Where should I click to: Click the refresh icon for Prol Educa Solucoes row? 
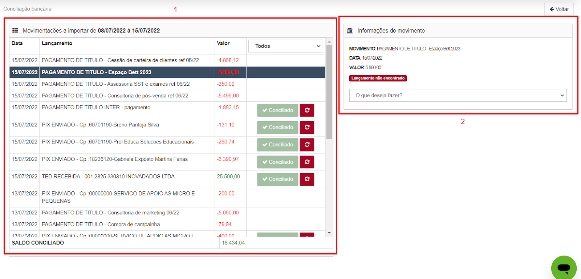tap(307, 145)
